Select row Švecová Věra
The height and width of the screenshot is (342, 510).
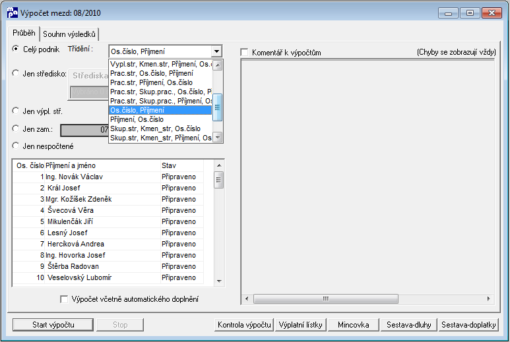tap(108, 210)
